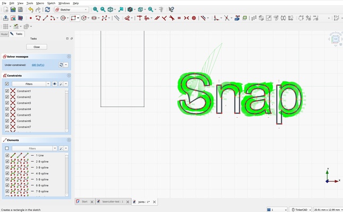Apply the Dimension constraint tool
Image resolution: width=343 pixels, height=212 pixels.
click(127, 18)
